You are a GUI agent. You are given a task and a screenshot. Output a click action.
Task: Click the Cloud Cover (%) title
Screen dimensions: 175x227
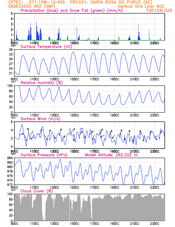[x=37, y=191]
